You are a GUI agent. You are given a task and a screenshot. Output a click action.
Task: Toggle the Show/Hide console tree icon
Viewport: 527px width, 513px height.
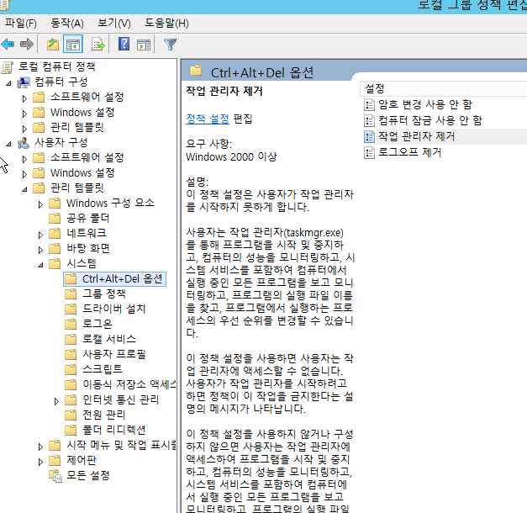73,44
